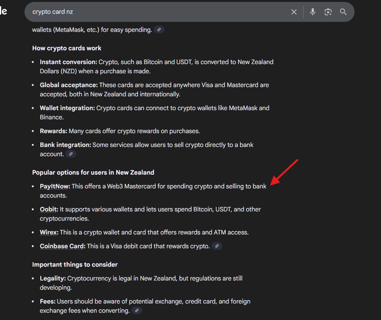Click 'Popular options for users in New Zealand' heading
Image resolution: width=381 pixels, height=320 pixels.
93,172
